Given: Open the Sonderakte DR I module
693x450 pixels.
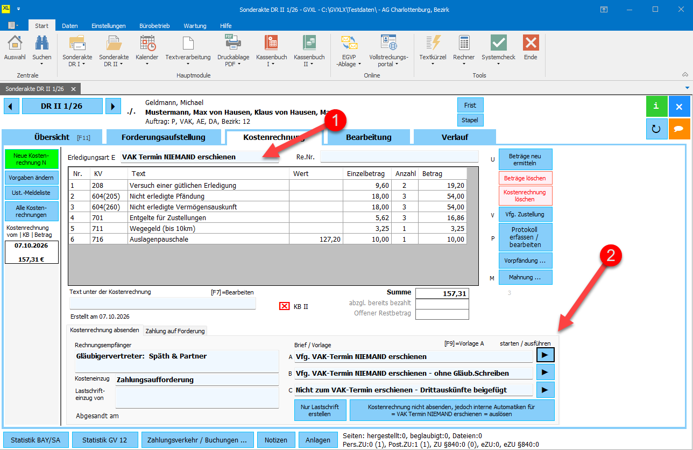Looking at the screenshot, I should pos(77,50).
